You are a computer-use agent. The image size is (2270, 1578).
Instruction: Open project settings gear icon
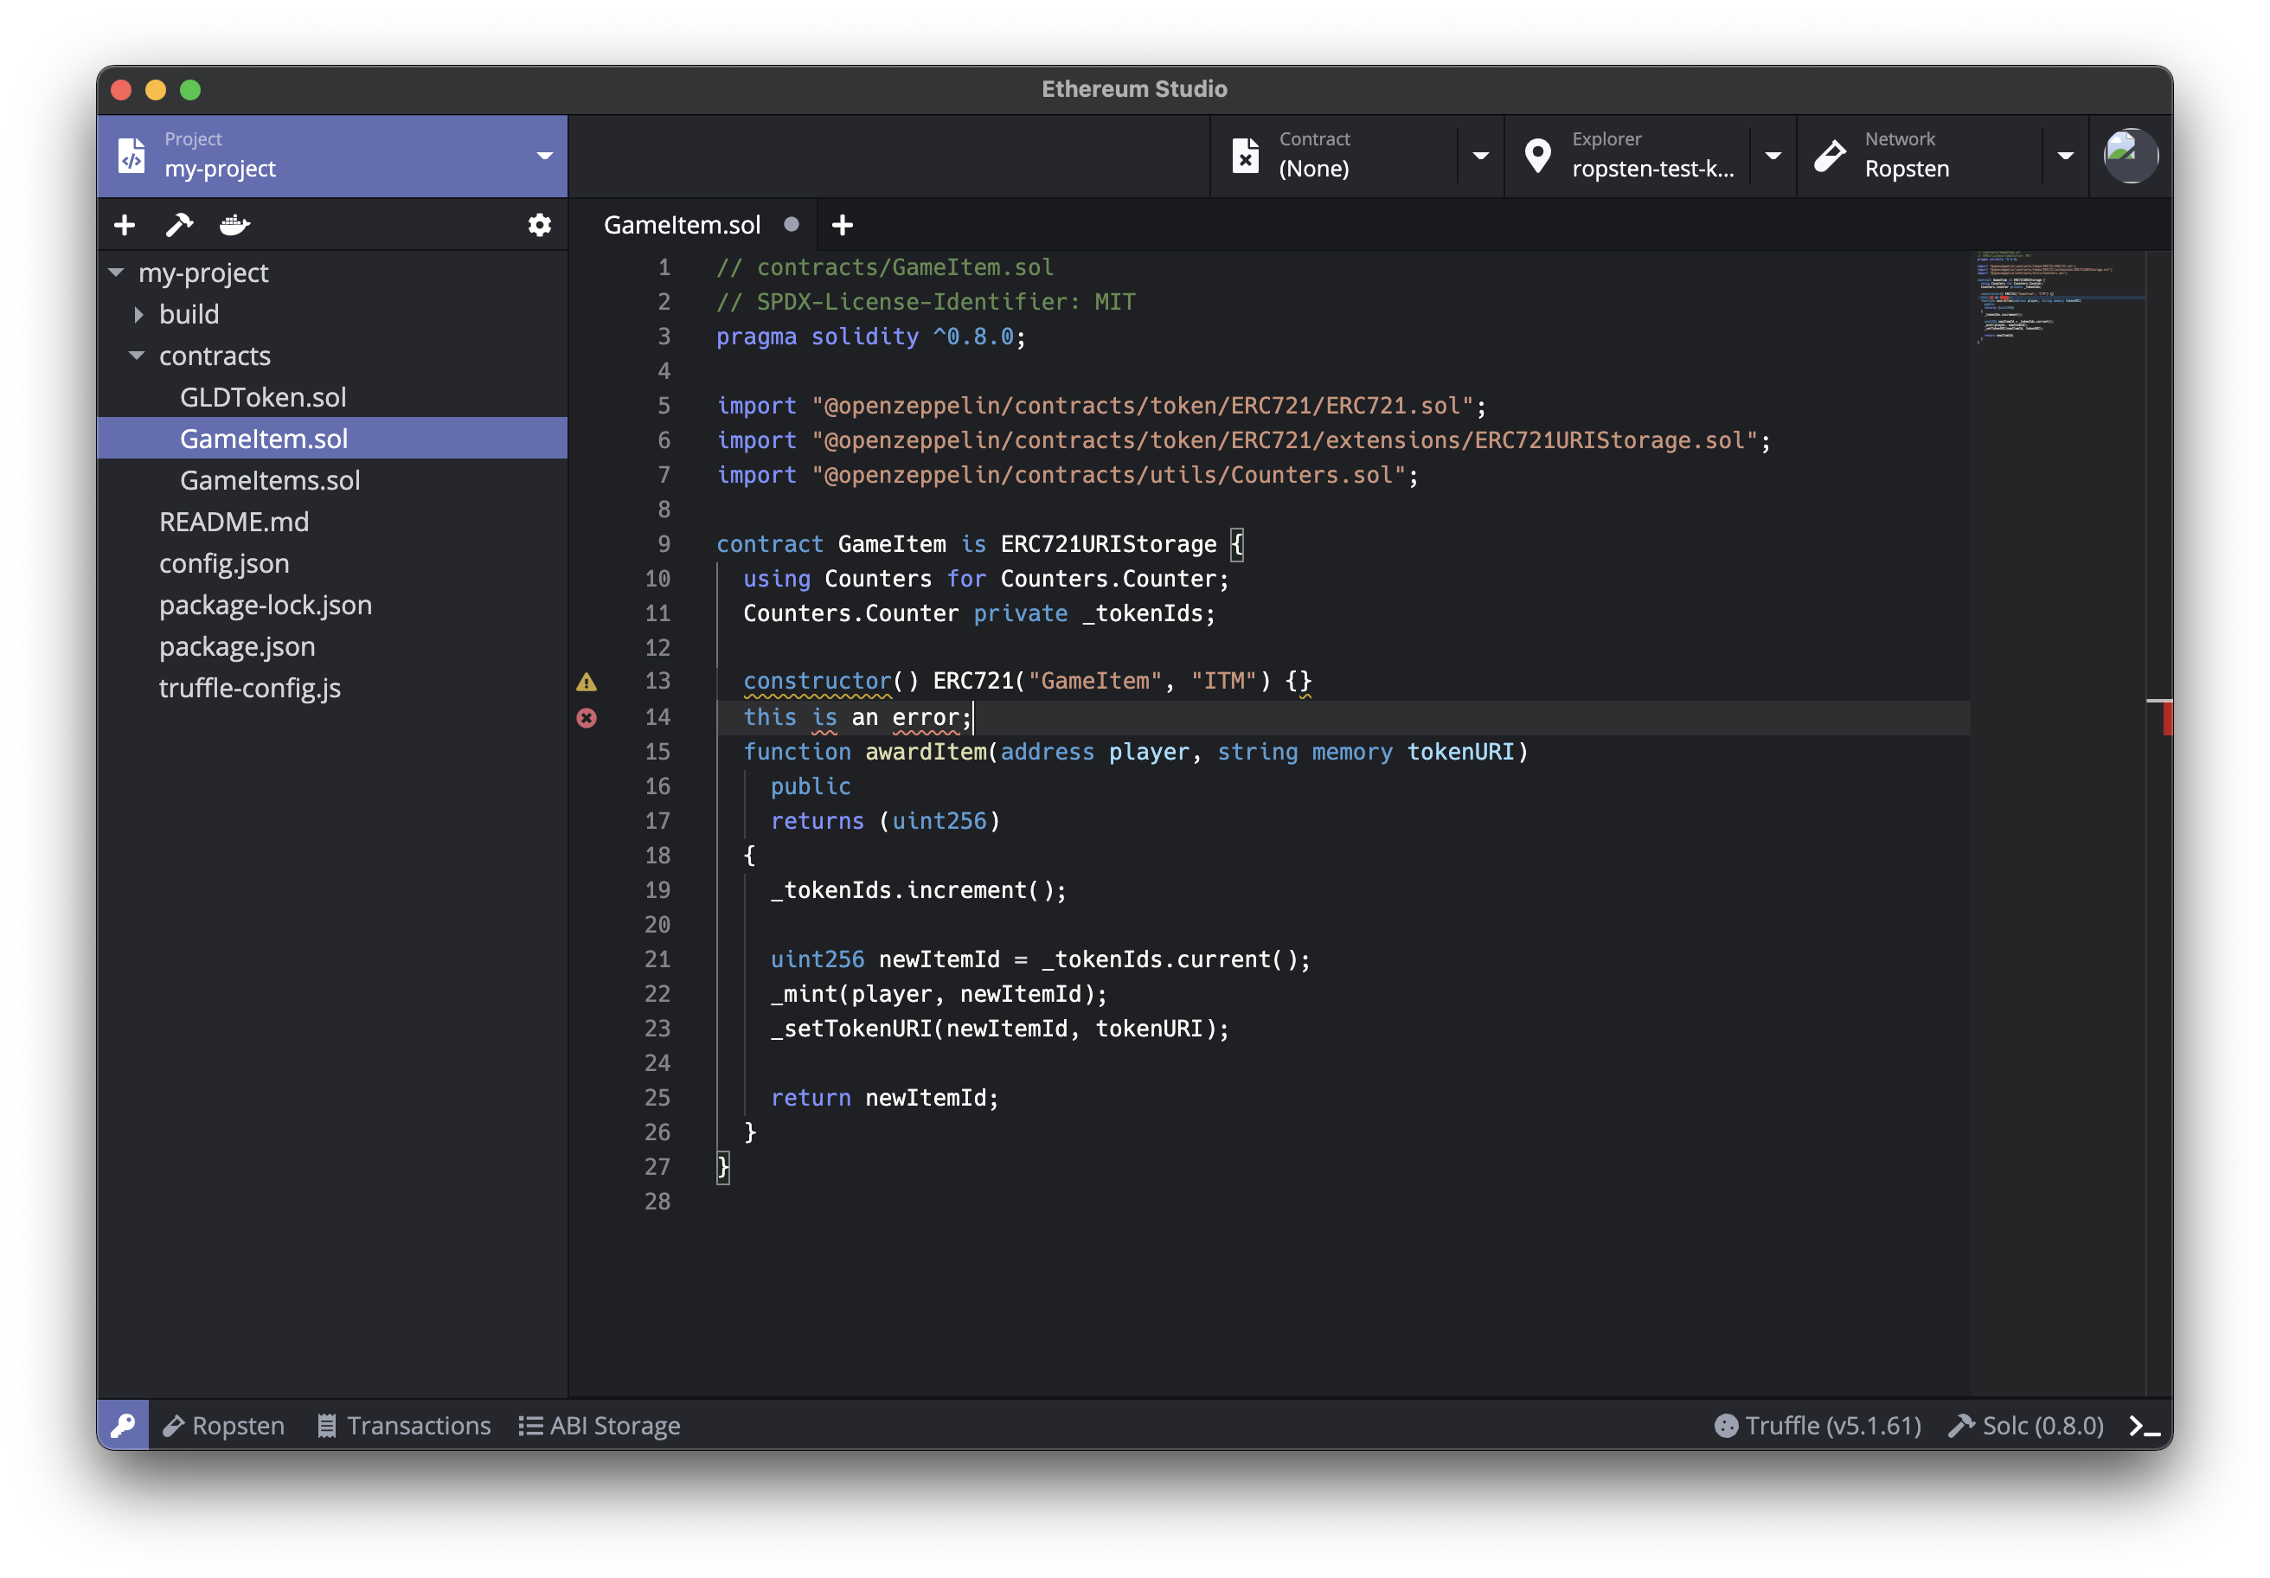click(539, 226)
